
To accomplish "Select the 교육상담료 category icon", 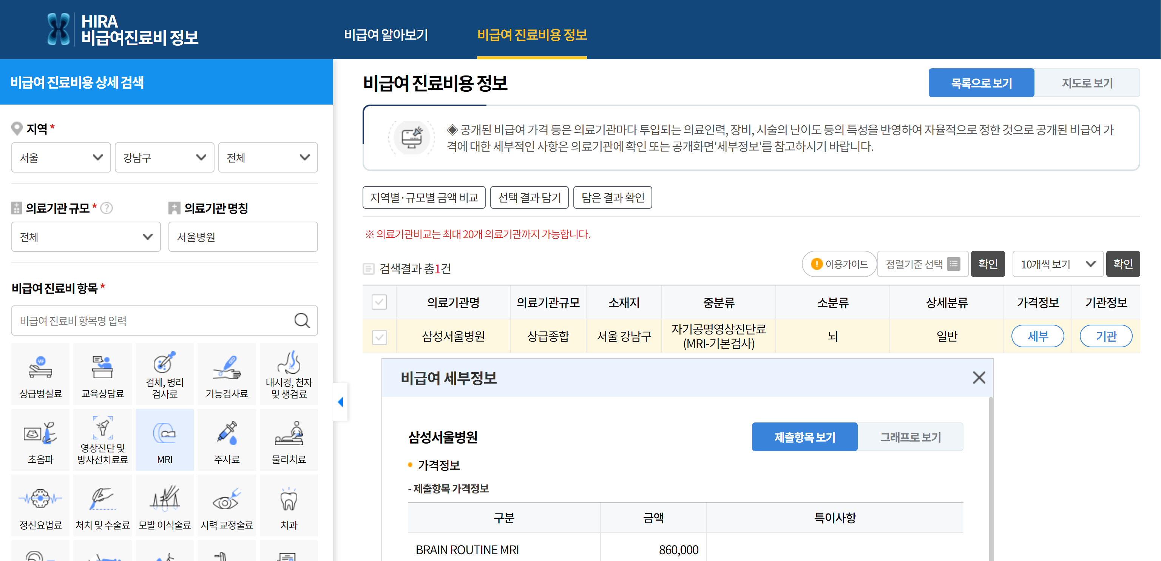I will click(x=103, y=375).
